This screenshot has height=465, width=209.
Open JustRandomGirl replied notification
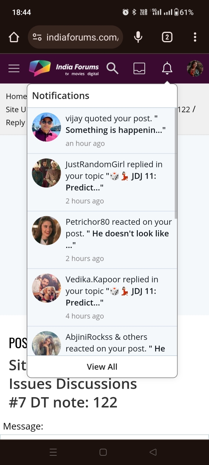(x=101, y=183)
